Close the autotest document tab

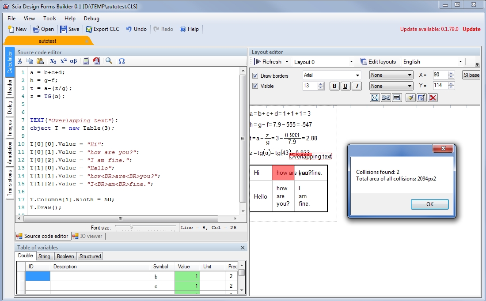pyautogui.click(x=87, y=41)
